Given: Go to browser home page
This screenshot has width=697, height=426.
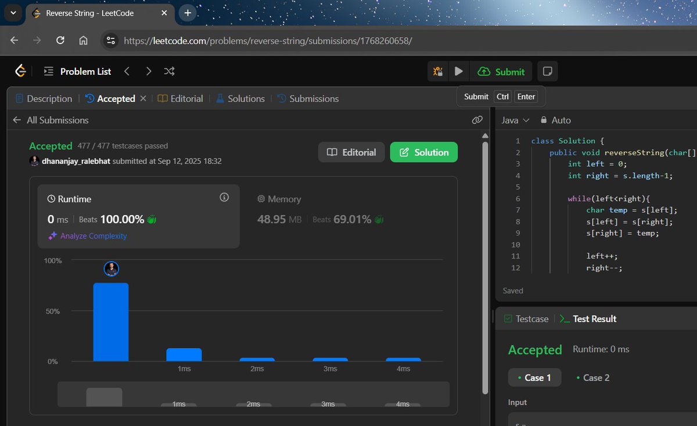Looking at the screenshot, I should [x=84, y=41].
